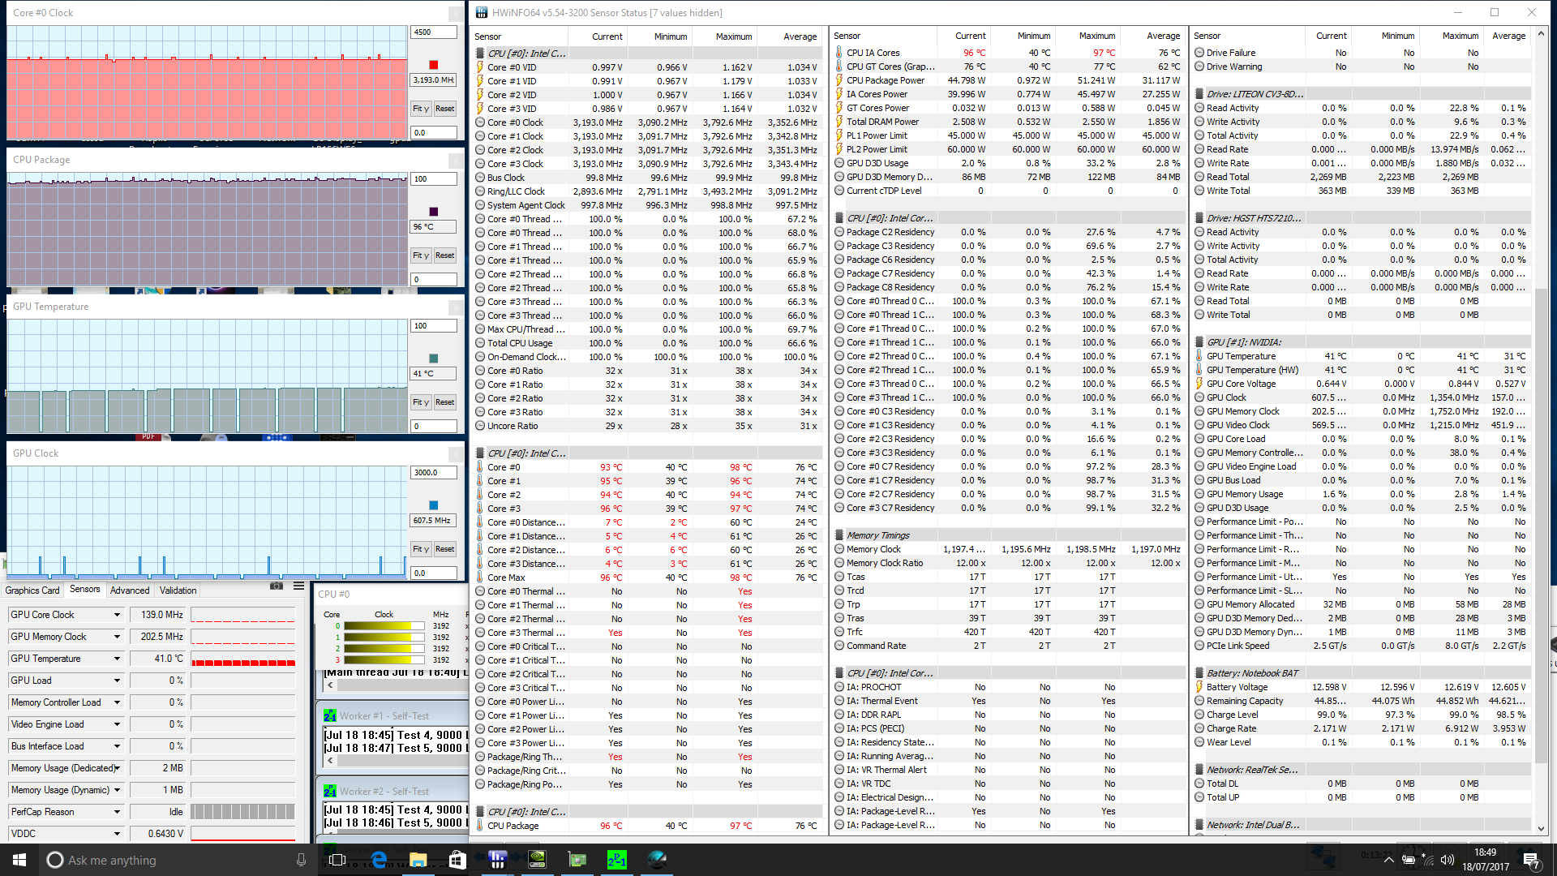The height and width of the screenshot is (876, 1557).
Task: Click teal color swatch in GPU Temperature graph
Action: [x=433, y=359]
